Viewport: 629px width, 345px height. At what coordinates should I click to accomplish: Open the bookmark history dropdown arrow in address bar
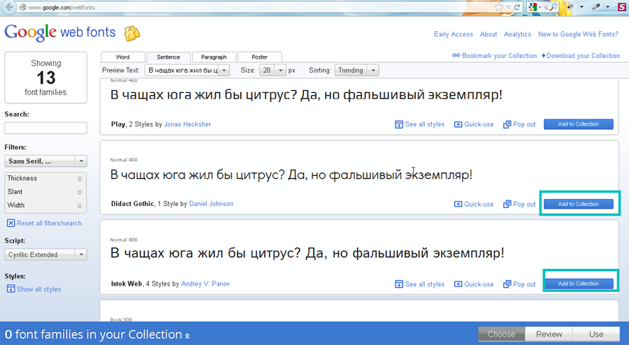(508, 7)
